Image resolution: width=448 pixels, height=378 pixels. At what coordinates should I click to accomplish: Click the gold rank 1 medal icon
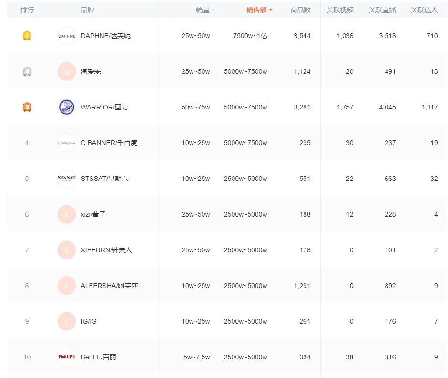pyautogui.click(x=27, y=36)
